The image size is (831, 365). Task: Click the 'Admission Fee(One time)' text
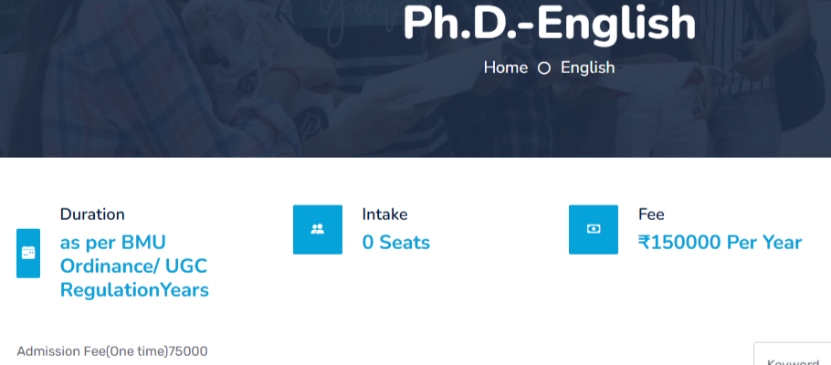(x=92, y=351)
